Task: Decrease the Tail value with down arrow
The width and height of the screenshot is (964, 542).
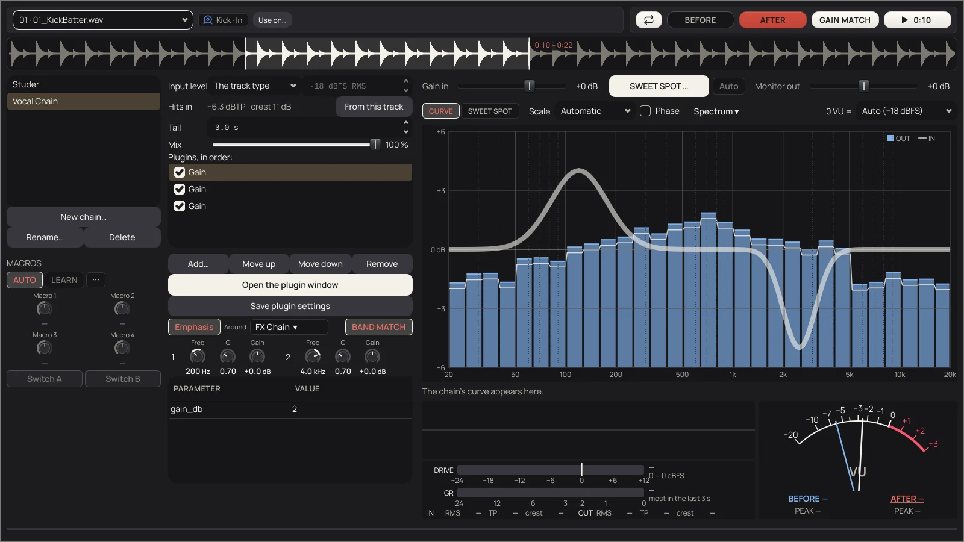Action: click(x=406, y=132)
